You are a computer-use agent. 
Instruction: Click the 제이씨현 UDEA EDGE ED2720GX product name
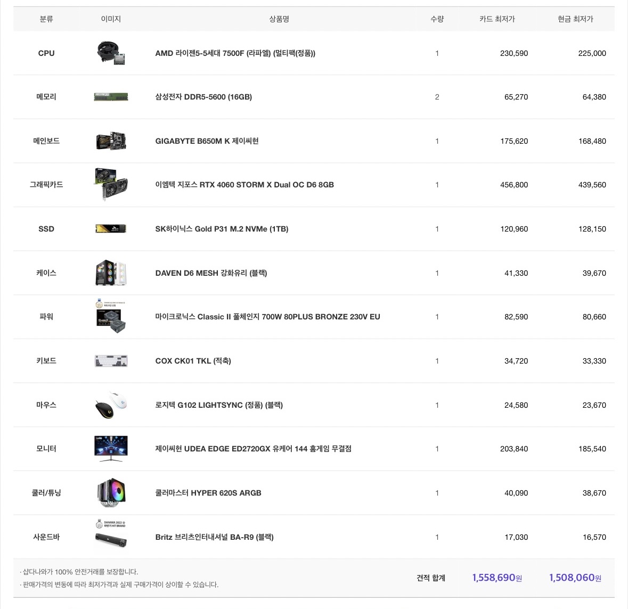click(x=253, y=448)
